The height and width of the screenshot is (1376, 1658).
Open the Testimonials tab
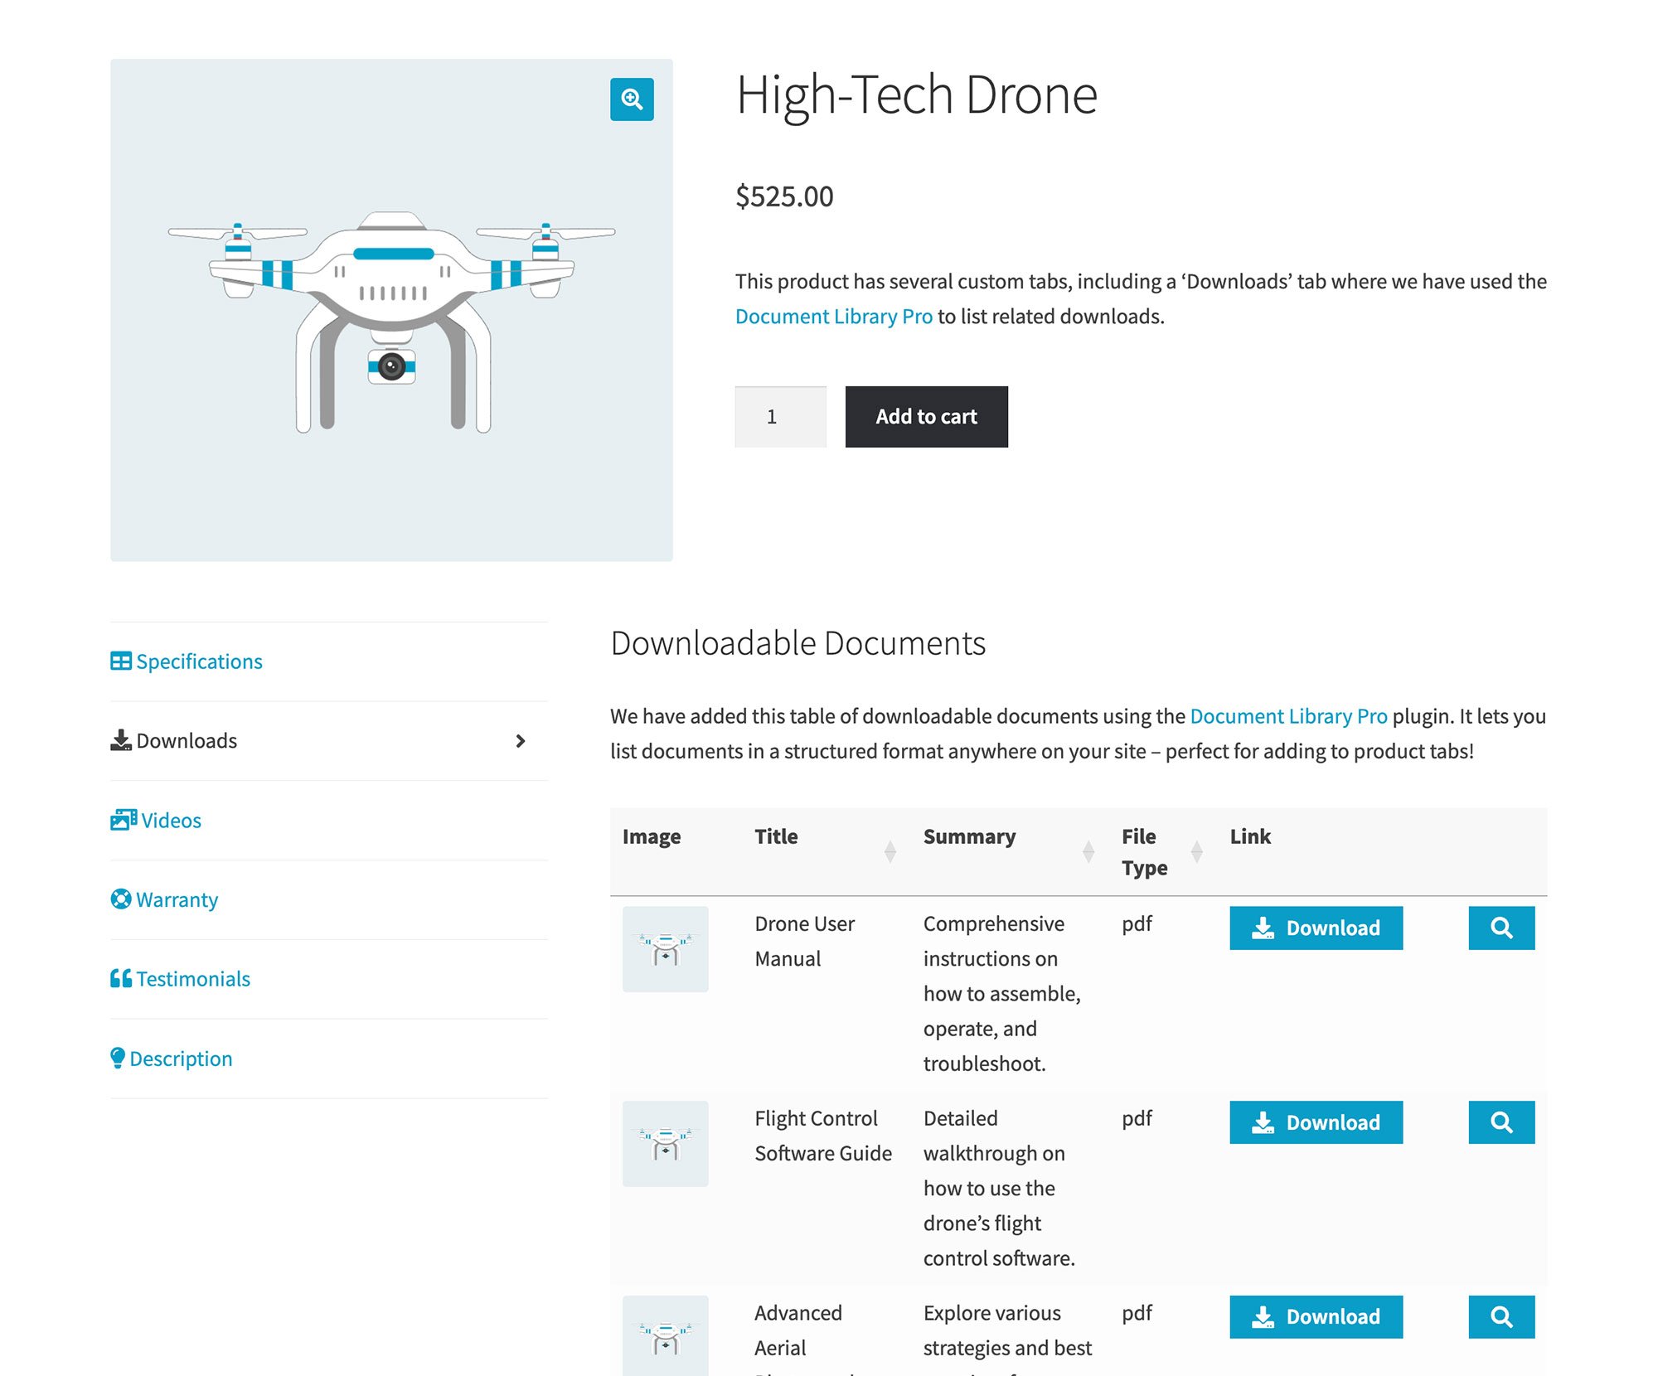coord(193,978)
